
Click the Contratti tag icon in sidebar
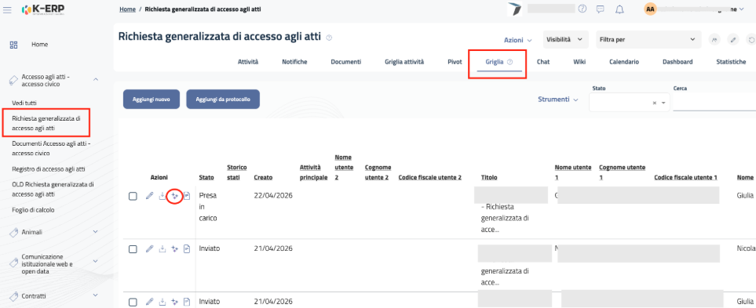14,295
